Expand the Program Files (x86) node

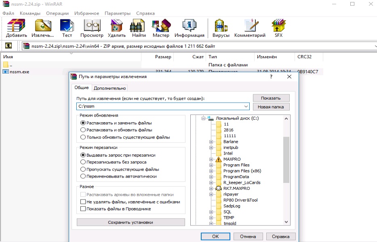211,171
